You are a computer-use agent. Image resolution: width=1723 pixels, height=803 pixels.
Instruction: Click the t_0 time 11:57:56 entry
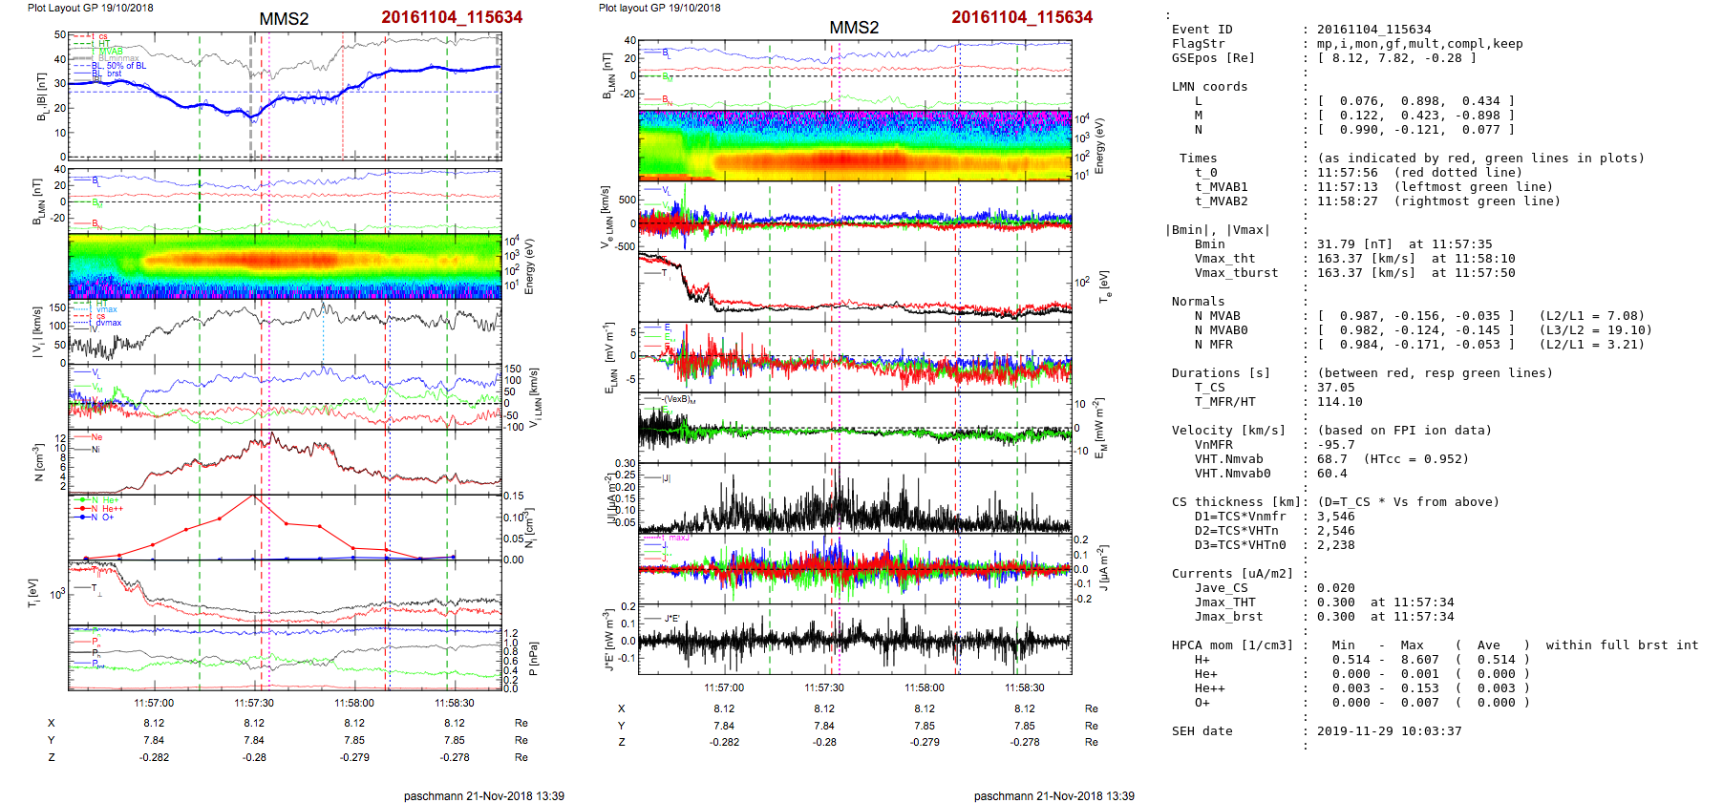pyautogui.click(x=1347, y=173)
